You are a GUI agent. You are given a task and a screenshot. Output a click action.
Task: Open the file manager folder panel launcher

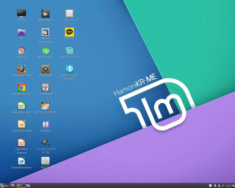(28, 186)
